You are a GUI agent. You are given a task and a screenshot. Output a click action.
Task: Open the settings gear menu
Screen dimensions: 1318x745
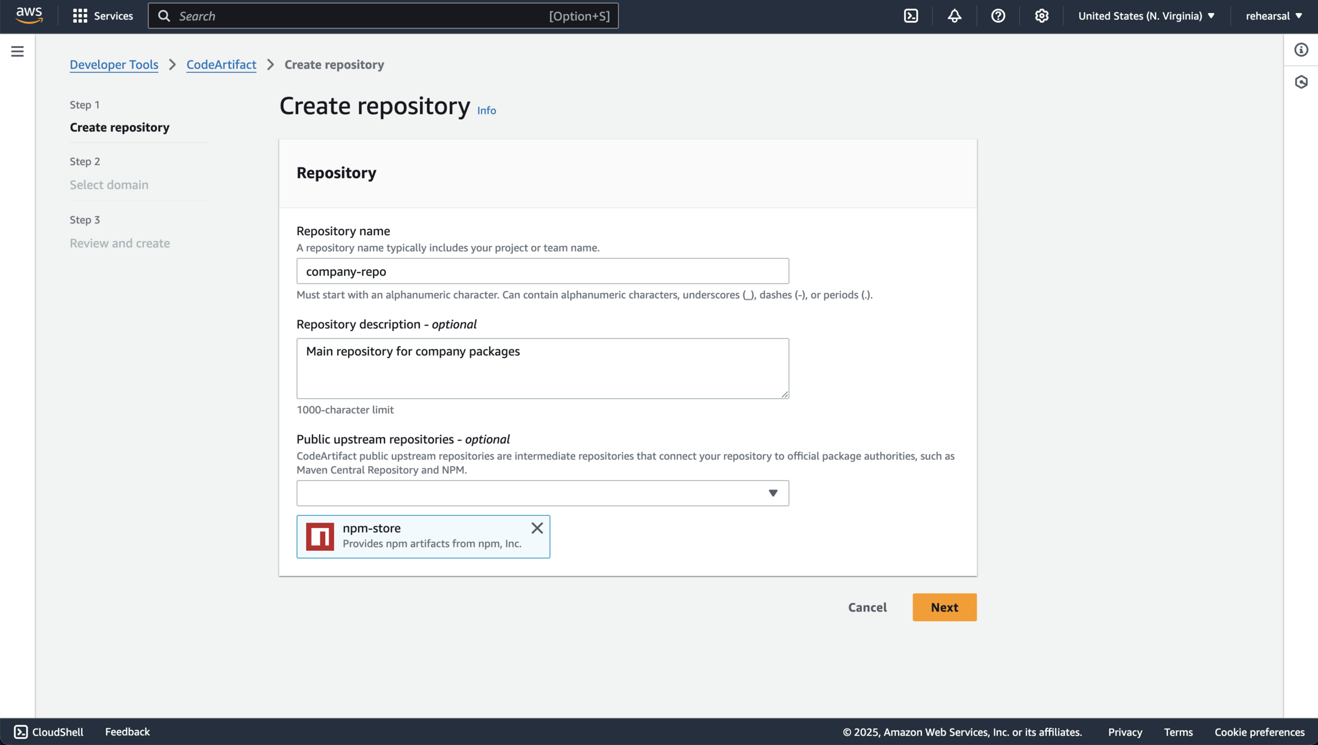pos(1041,15)
